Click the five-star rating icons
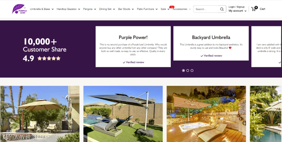 tap(49, 58)
